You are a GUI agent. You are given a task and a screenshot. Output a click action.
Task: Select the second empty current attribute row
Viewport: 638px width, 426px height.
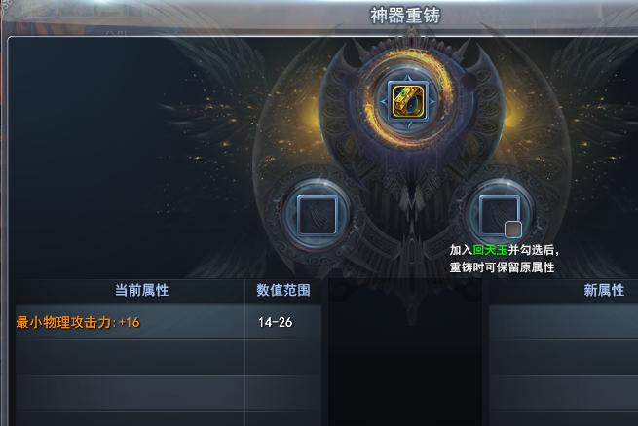coord(131,358)
